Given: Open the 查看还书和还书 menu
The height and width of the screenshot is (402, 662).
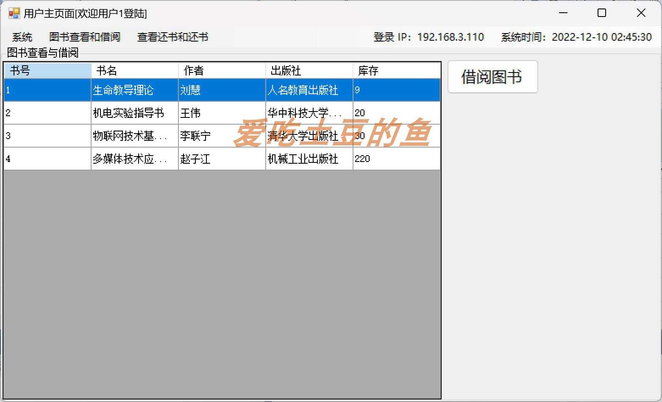Looking at the screenshot, I should (x=172, y=37).
